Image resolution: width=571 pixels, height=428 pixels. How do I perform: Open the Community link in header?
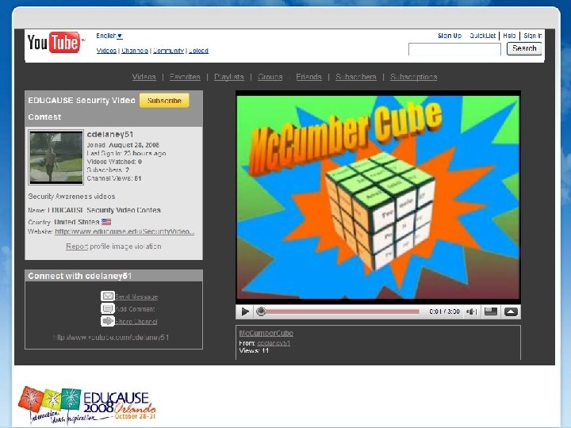[168, 51]
